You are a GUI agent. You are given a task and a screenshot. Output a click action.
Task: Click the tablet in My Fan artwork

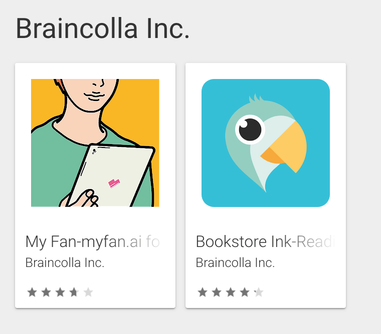[111, 175]
